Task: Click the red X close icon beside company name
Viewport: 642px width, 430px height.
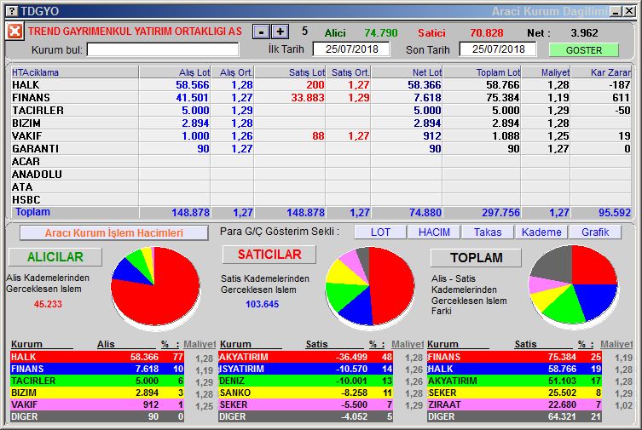Action: 14,32
